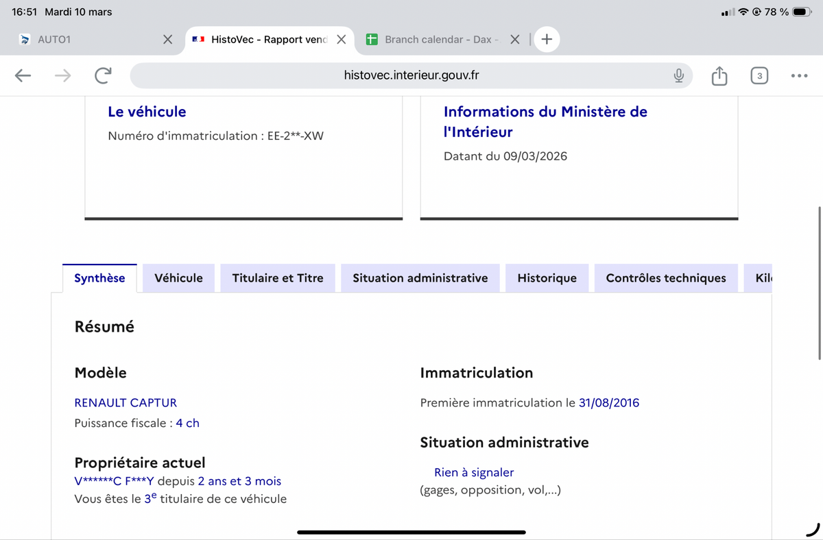
Task: Click the page vertical scrollbar
Action: [820, 281]
